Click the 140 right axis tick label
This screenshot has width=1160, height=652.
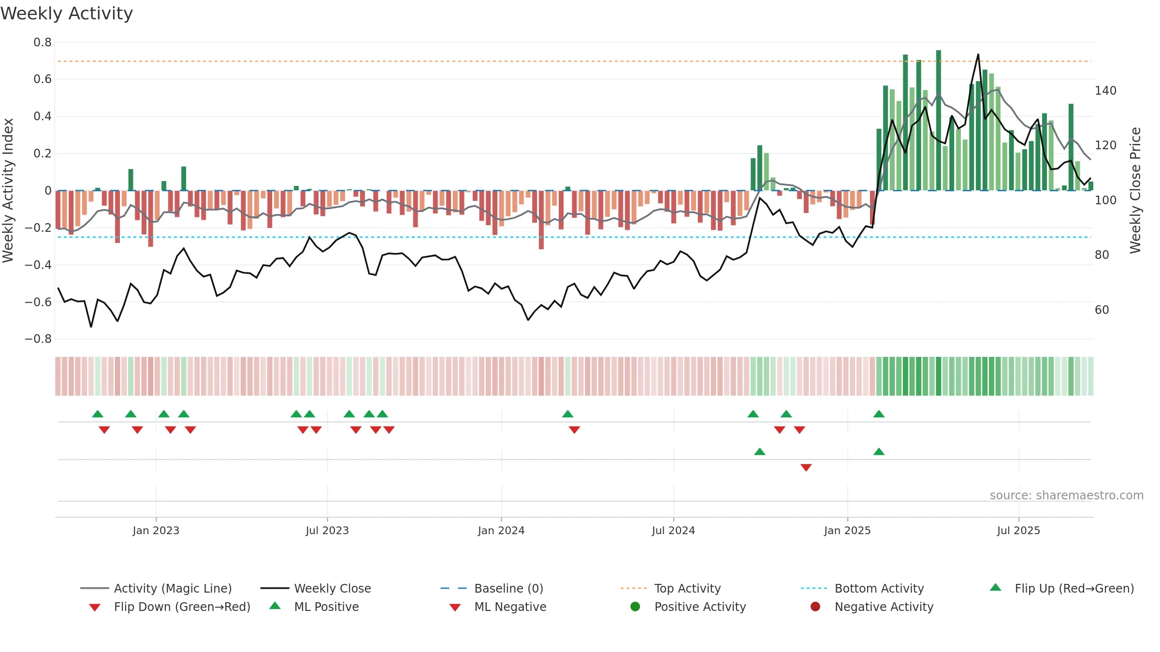[1105, 91]
